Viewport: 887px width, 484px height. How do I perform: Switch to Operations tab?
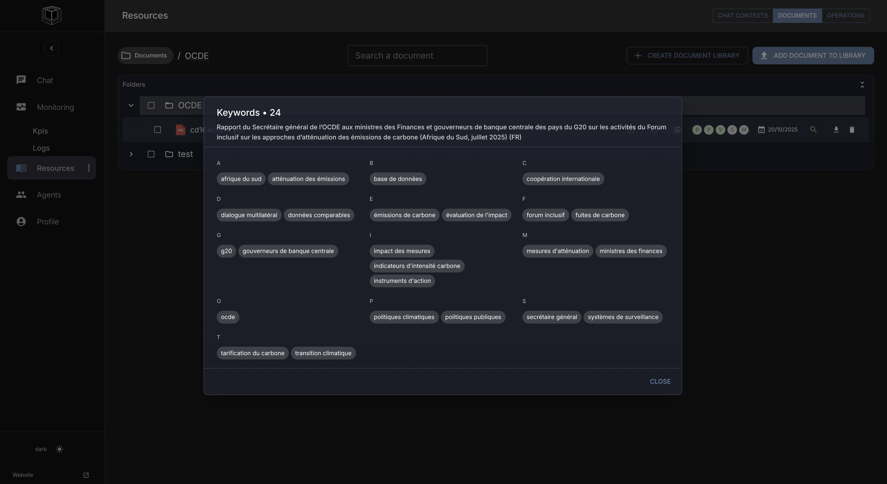tap(845, 15)
